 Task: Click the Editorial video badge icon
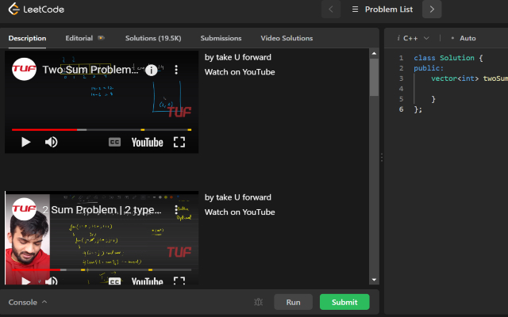101,38
